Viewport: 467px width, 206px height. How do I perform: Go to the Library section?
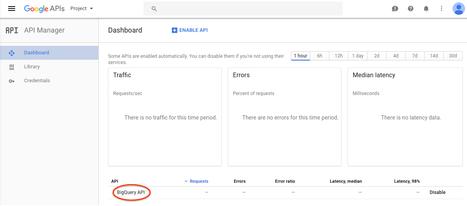pos(32,67)
